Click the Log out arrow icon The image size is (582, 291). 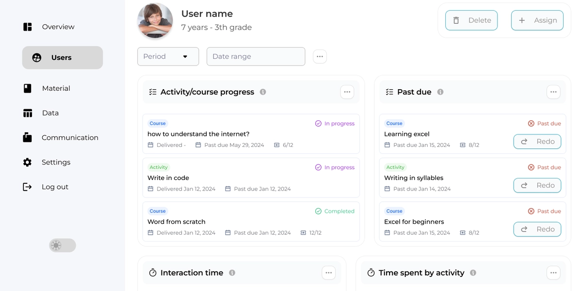[28, 187]
